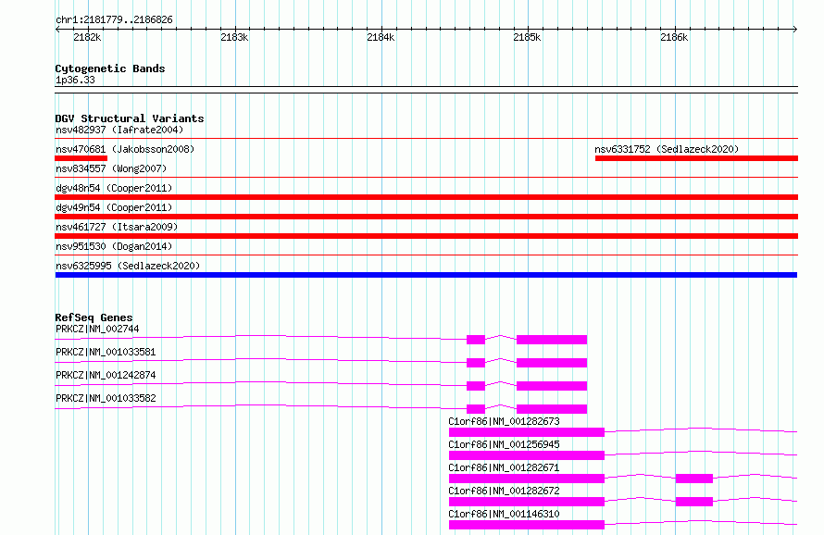The image size is (824, 535).
Task: Click the red dgv49n54 variant bar
Action: [x=426, y=217]
